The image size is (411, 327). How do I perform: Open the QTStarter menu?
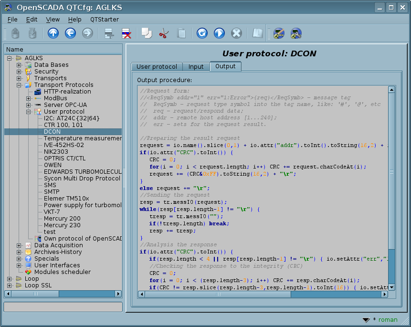(x=104, y=20)
